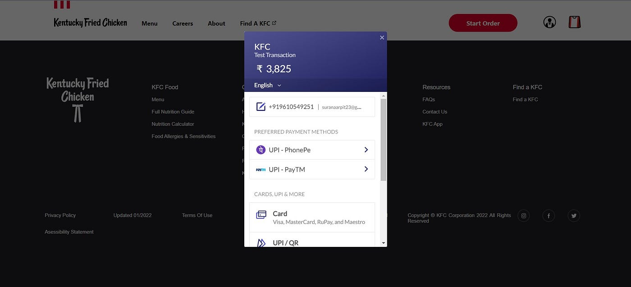This screenshot has width=631, height=287.
Task: Close the KFC Test Transaction popup
Action: coord(382,37)
